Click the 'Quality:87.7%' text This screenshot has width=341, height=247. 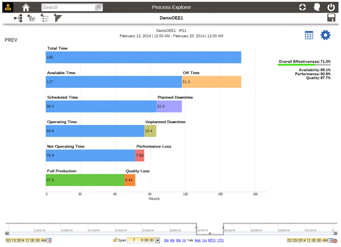(318, 78)
